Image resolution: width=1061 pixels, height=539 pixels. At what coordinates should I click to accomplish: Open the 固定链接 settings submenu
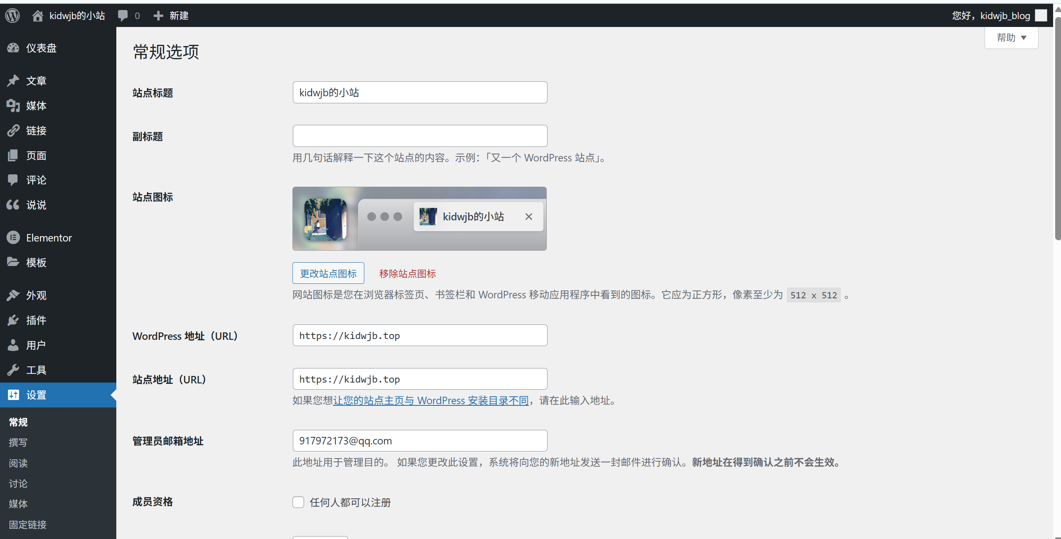click(27, 524)
